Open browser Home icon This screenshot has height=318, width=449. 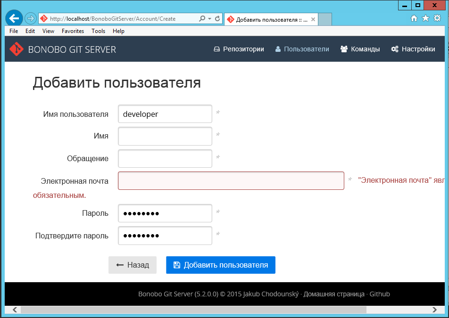pos(414,18)
